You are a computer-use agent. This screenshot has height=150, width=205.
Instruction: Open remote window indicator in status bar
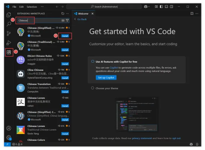point(7,144)
